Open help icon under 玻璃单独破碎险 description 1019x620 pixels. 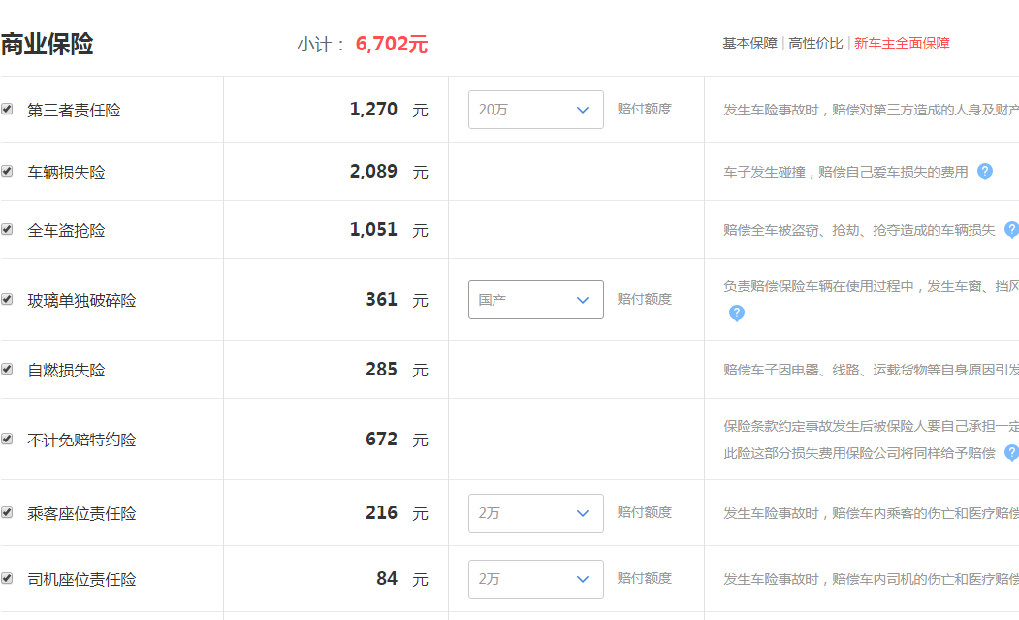[x=736, y=313]
